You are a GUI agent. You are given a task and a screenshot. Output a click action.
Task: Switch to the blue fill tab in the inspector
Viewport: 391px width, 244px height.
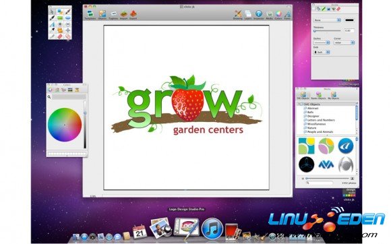(328, 9)
